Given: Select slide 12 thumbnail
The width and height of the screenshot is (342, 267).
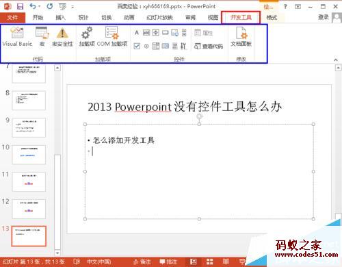Looking at the screenshot, I should pyautogui.click(x=29, y=209).
